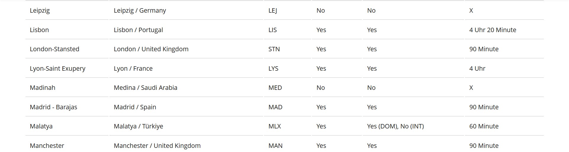Click the Manchester / United Kingdom cell
Screen dimensions: 569x152
coord(157,146)
